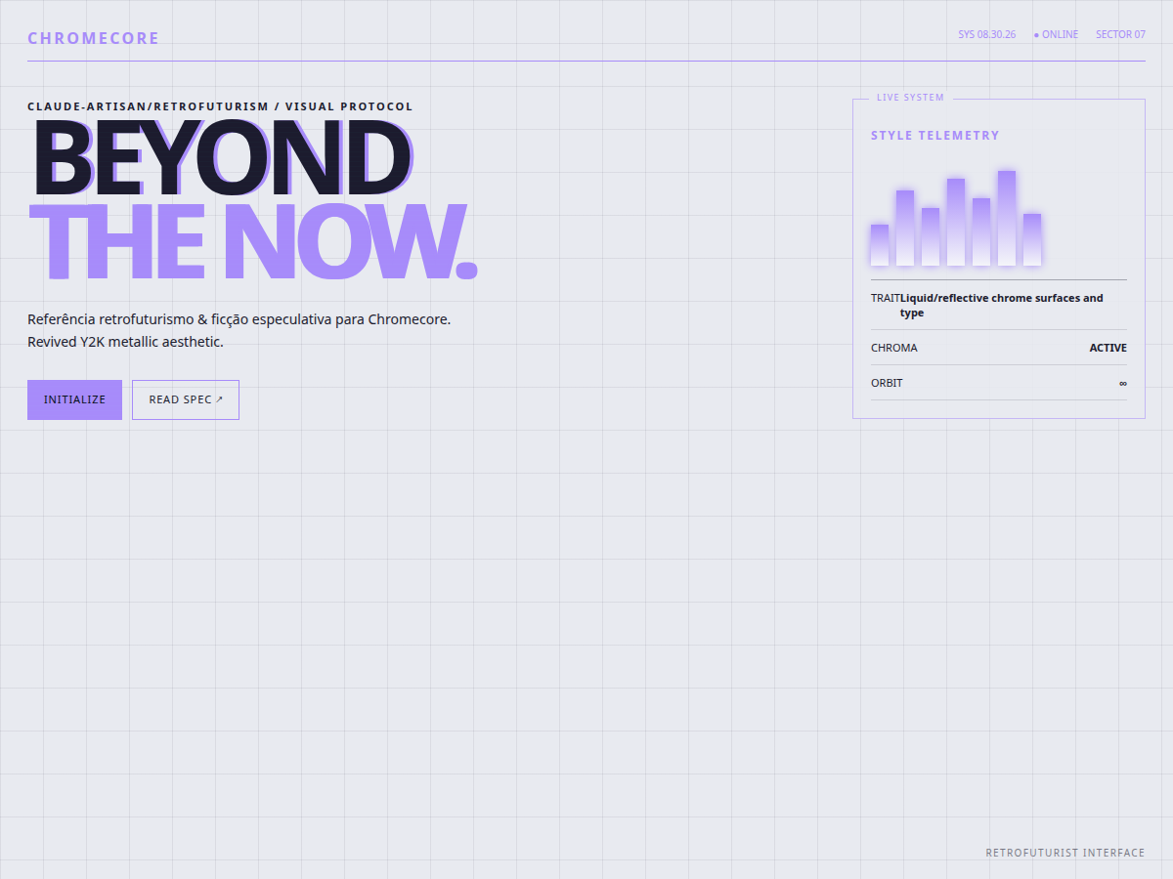Select the SYS 08.30.26 header item

(x=986, y=34)
